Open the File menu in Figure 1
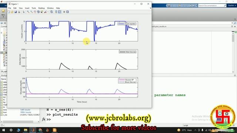This screenshot has width=237, height=133. [10, 8]
